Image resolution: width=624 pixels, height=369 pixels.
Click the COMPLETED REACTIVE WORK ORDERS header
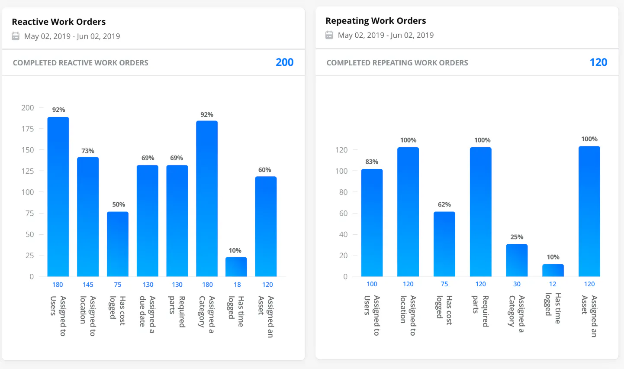click(80, 62)
